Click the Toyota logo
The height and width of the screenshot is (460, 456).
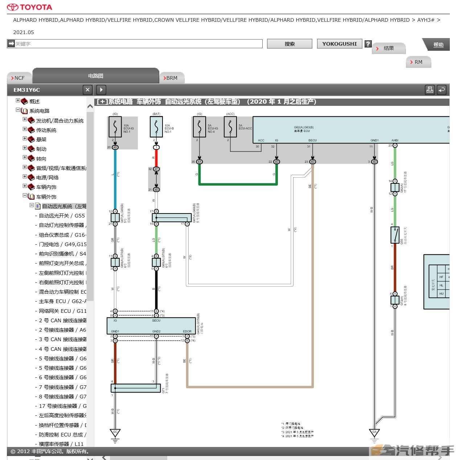point(30,7)
